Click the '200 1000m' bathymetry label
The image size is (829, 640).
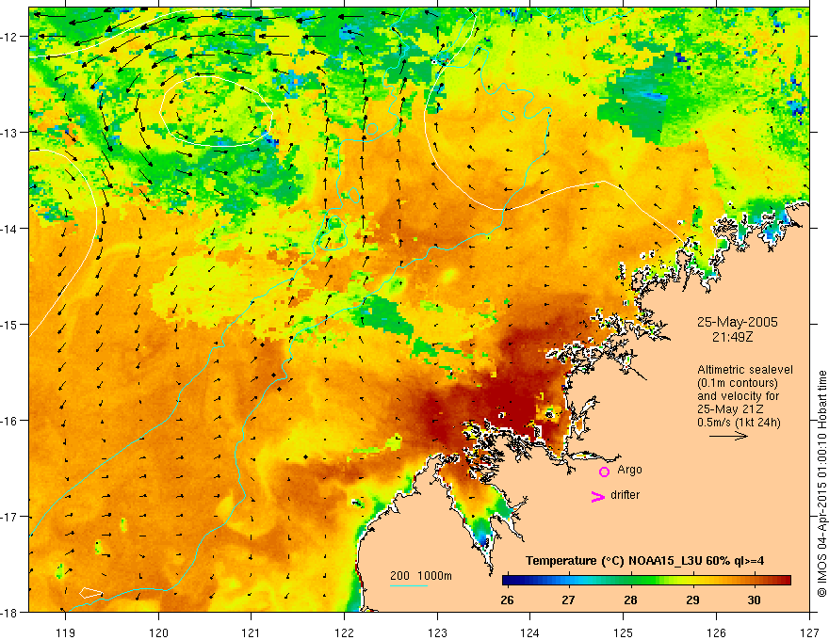(421, 576)
